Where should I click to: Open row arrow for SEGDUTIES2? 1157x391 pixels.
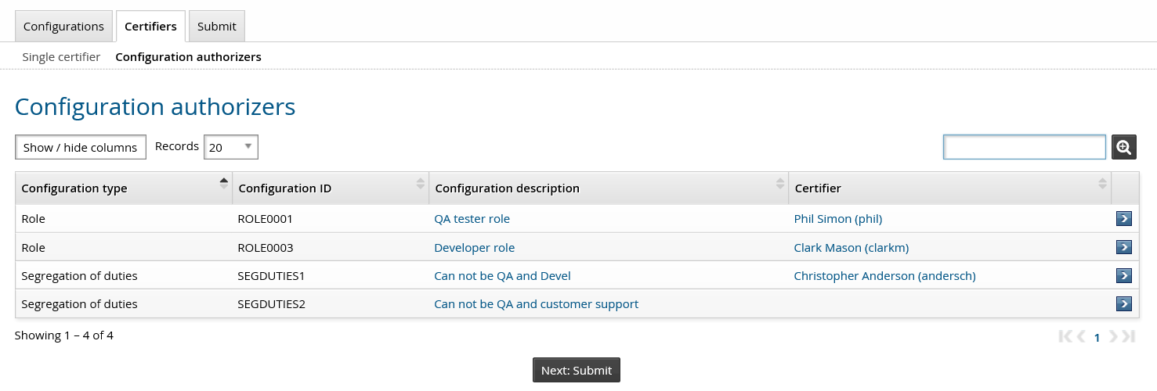(x=1123, y=303)
